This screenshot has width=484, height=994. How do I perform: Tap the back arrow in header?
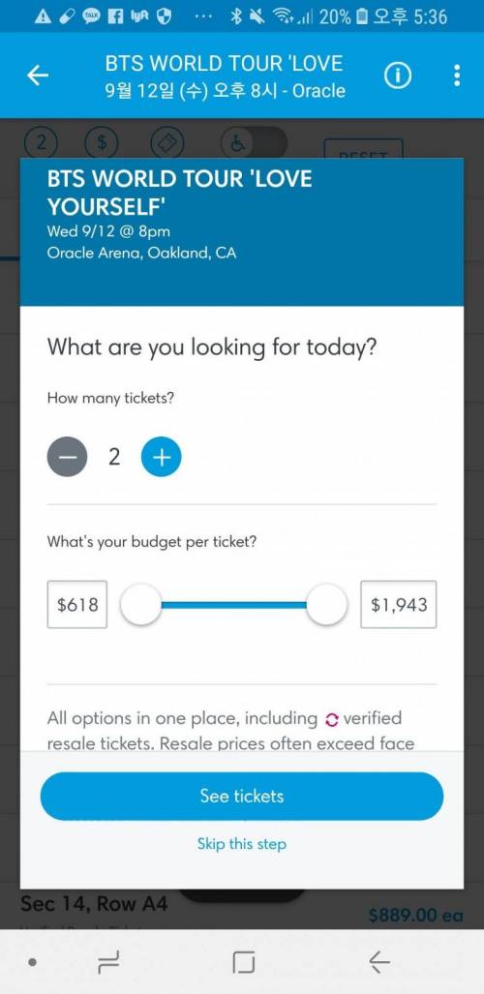(38, 75)
